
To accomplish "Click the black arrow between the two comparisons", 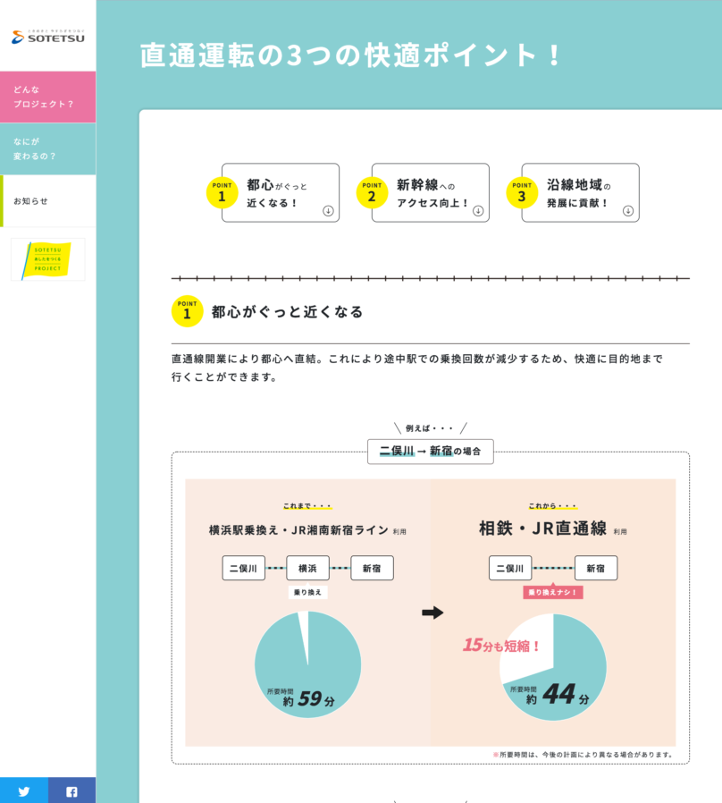I will click(x=432, y=613).
